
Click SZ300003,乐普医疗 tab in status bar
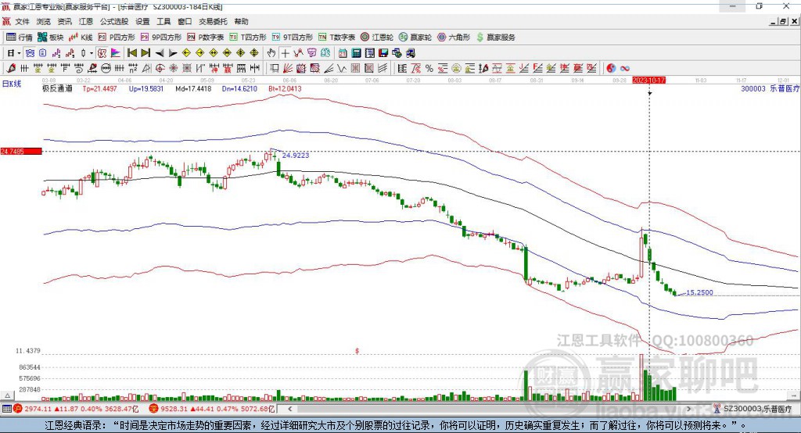click(753, 409)
